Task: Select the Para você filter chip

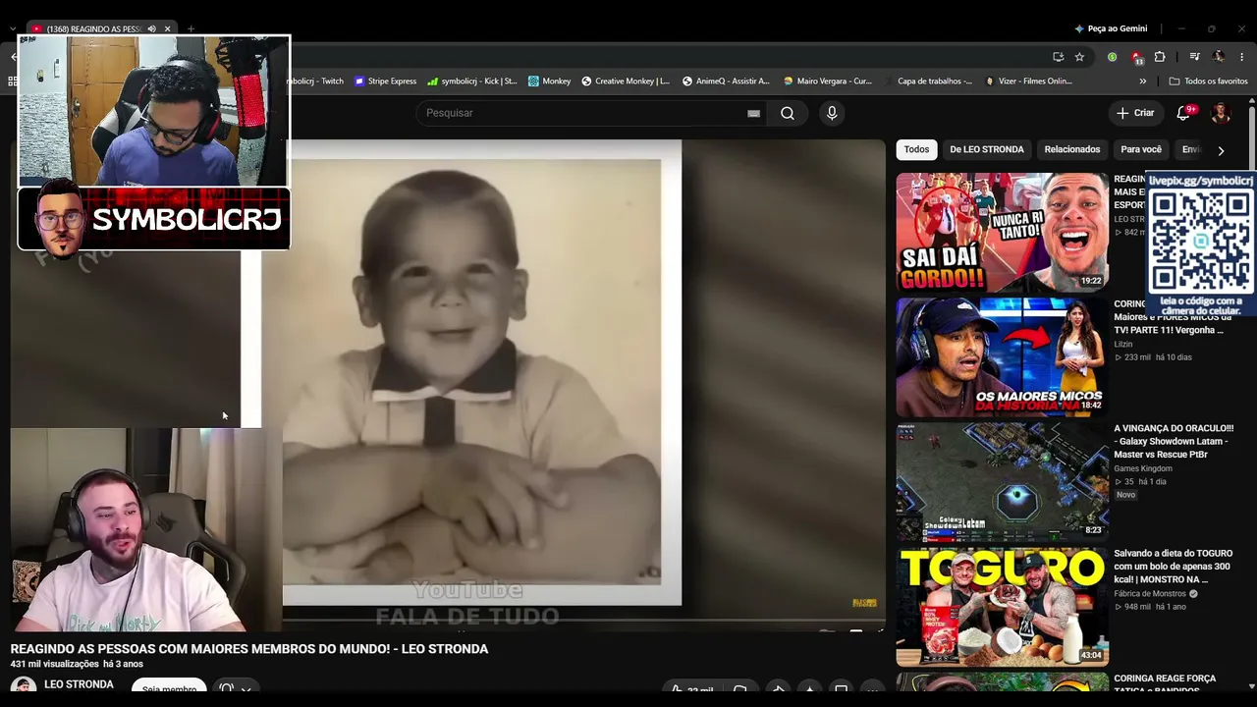Action: pos(1141,149)
